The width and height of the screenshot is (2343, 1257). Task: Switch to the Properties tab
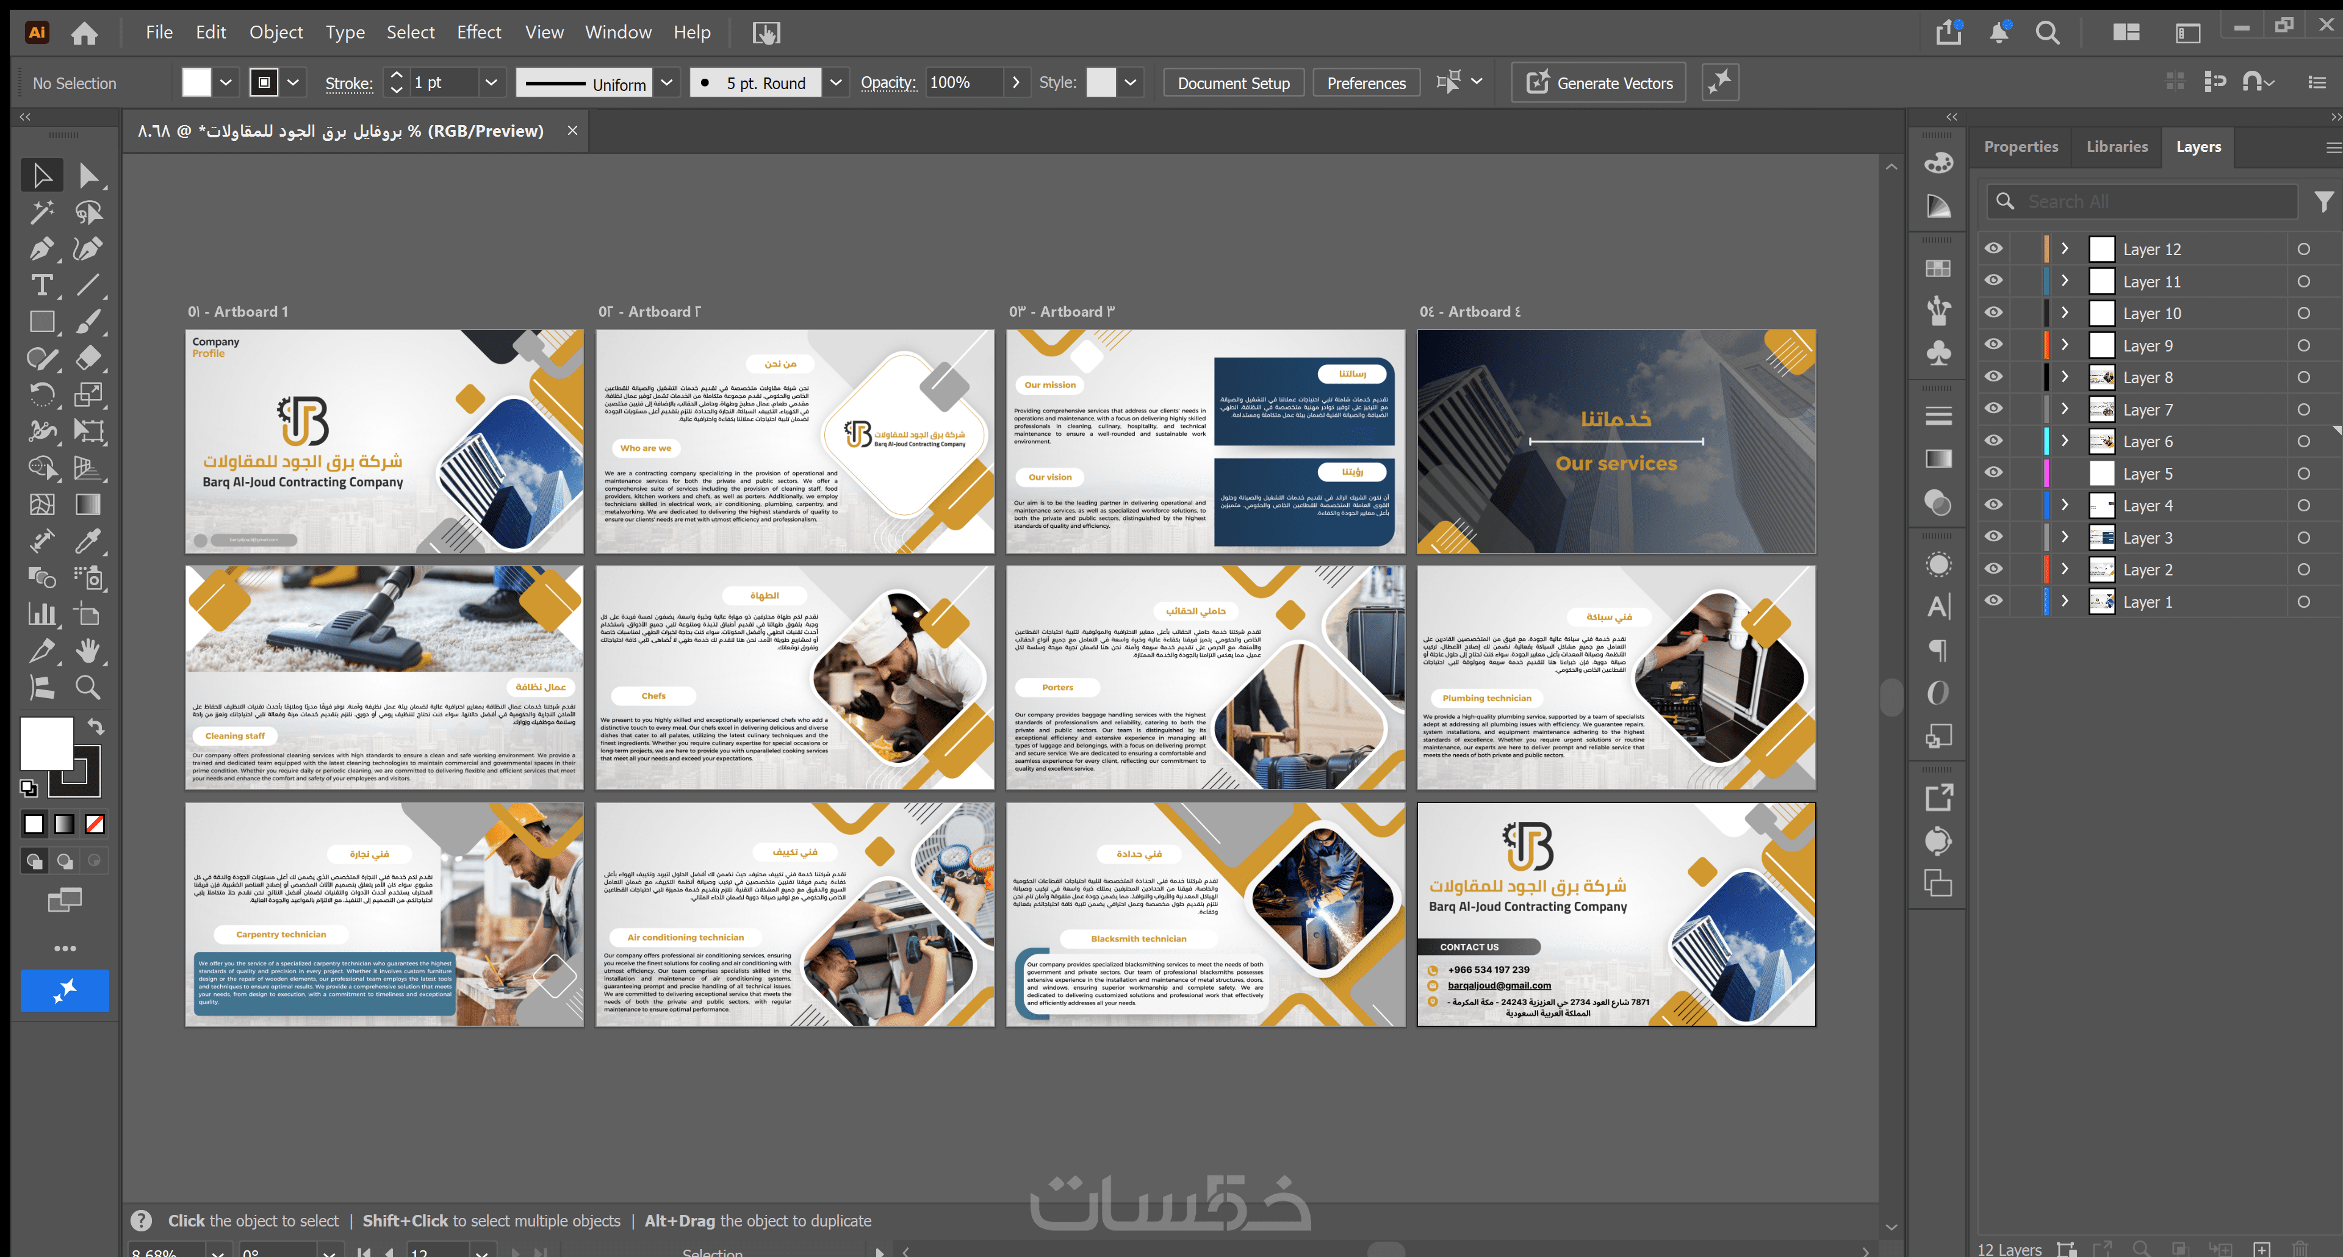coord(2021,146)
